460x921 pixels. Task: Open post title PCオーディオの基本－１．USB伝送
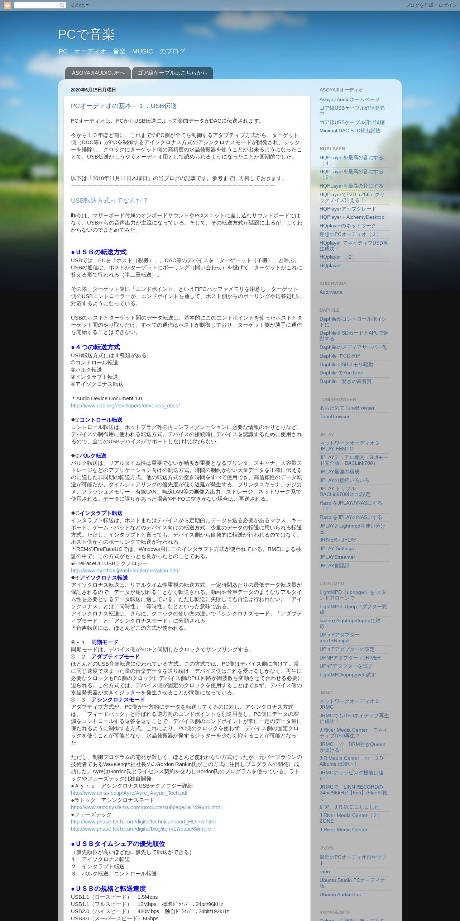click(x=124, y=106)
